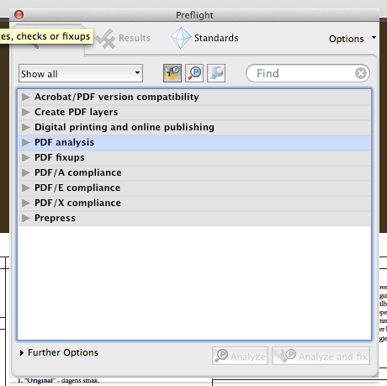The image size is (387, 386).
Task: Click the Standards diamond icon
Action: (181, 38)
